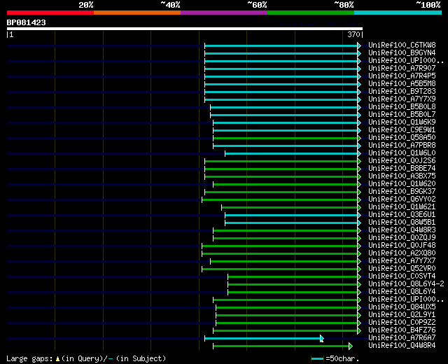The width and height of the screenshot is (448, 364).
Task: Click the arrowhead ending the B8BE74 alignment bar
Action: (x=359, y=169)
